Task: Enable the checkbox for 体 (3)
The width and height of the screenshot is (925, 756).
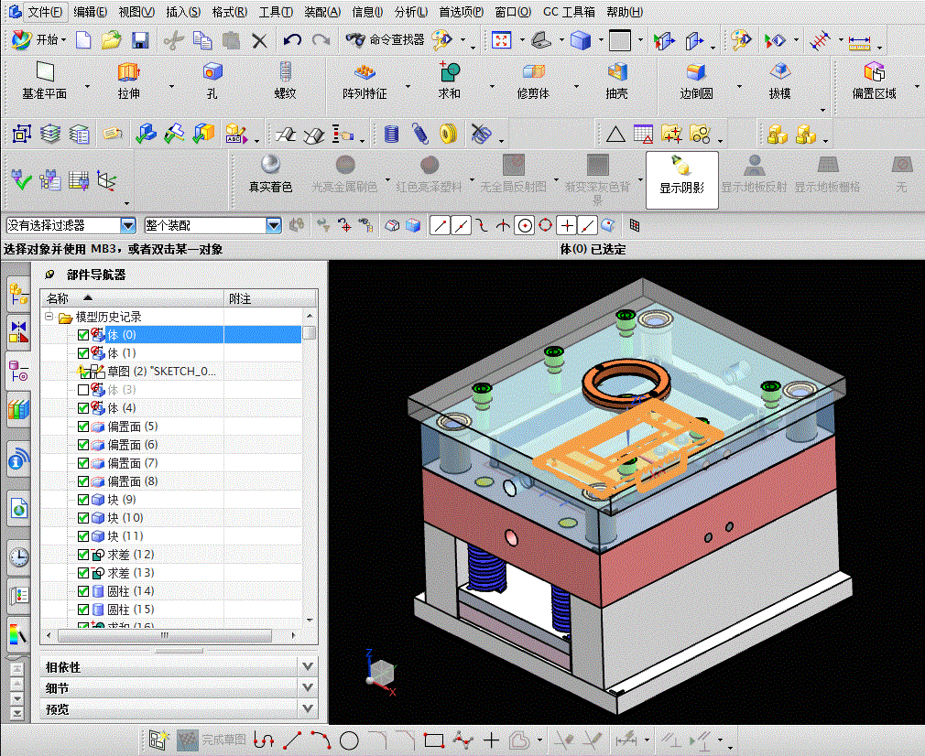Action: point(83,390)
